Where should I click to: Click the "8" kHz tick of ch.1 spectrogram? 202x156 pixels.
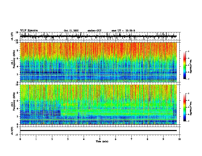point(18,50)
